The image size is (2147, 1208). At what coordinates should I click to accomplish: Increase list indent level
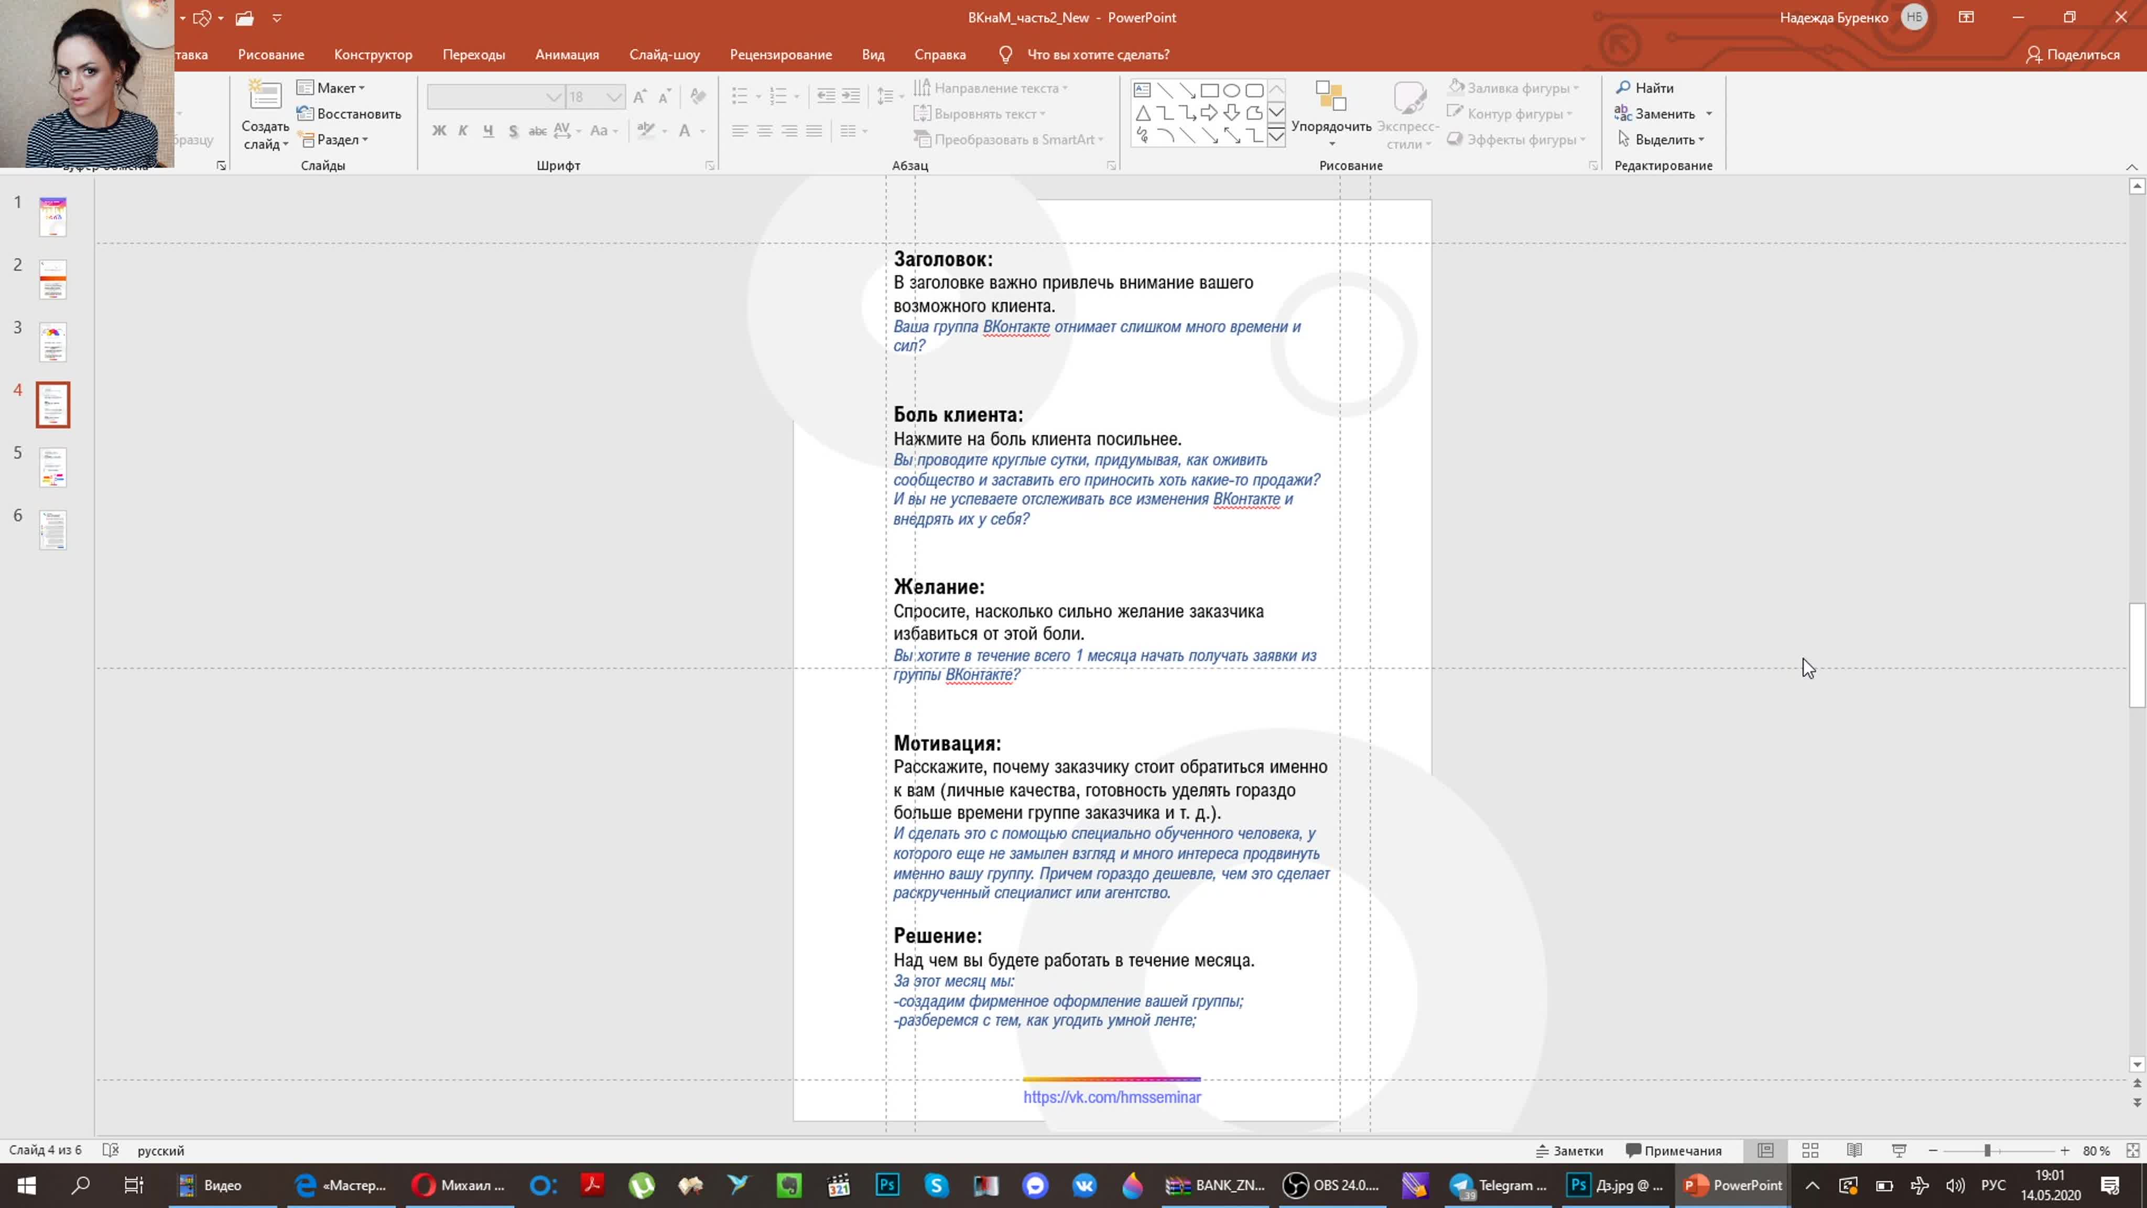[851, 96]
